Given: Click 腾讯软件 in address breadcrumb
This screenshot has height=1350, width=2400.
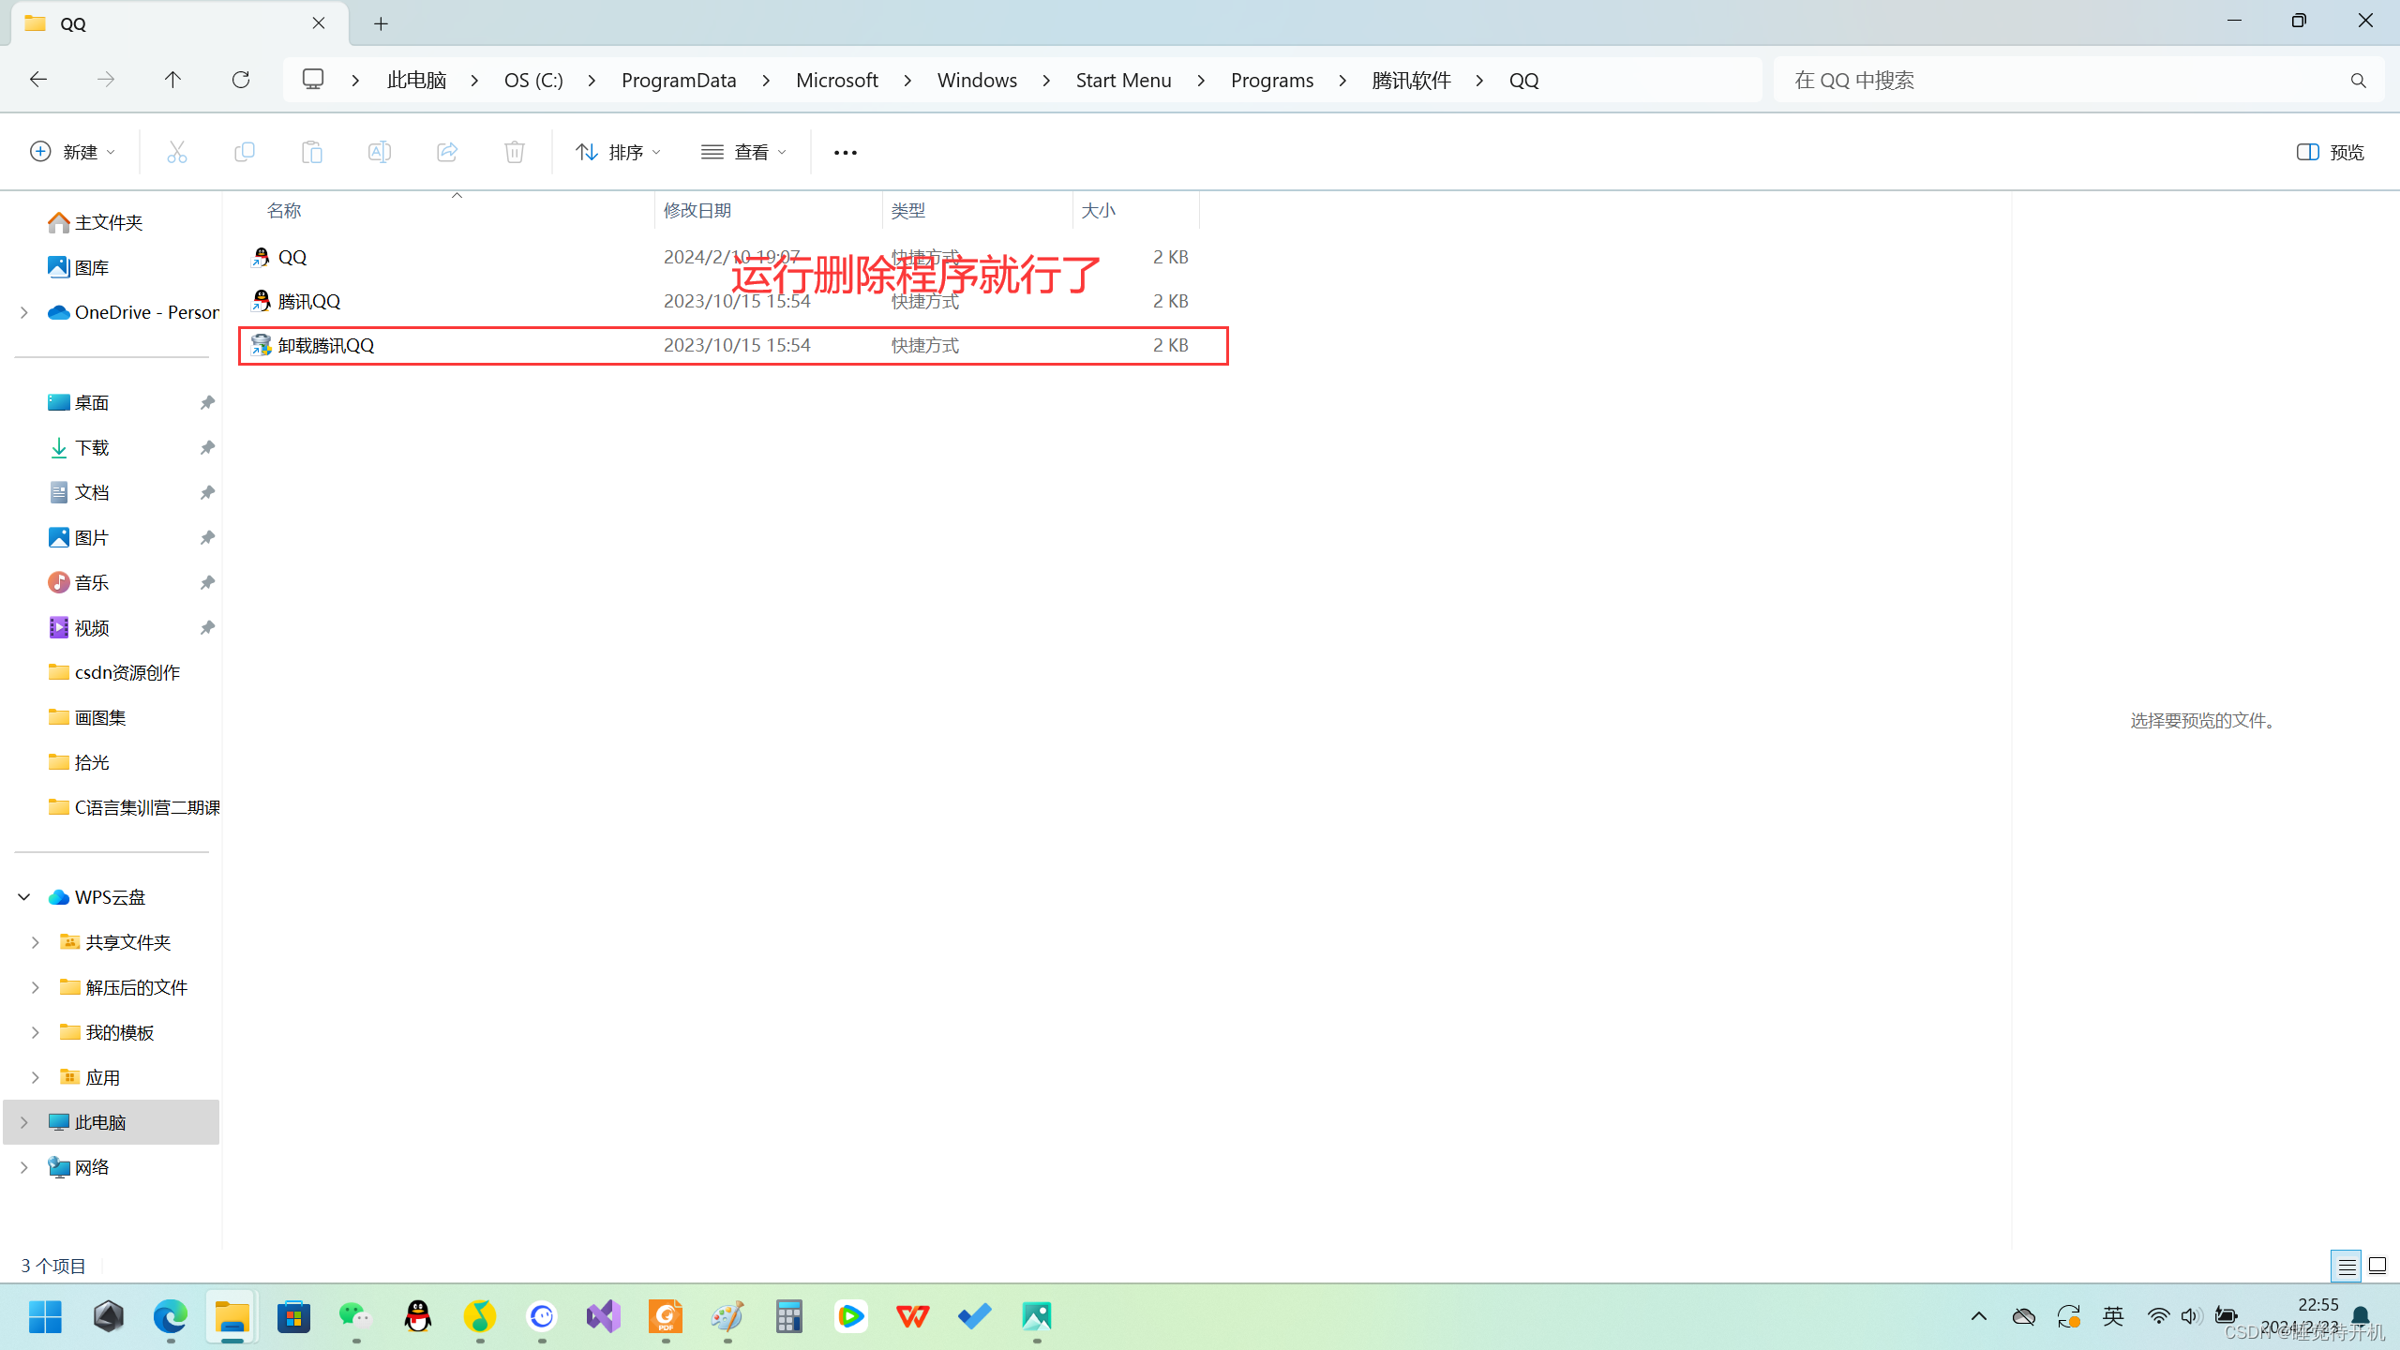Looking at the screenshot, I should pyautogui.click(x=1412, y=81).
